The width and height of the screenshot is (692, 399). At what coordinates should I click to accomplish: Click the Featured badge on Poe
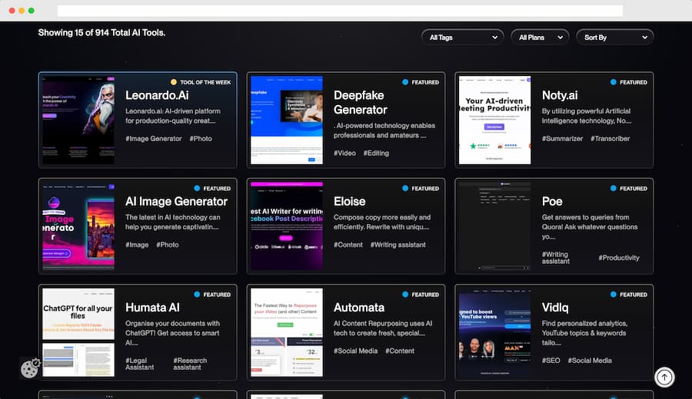pos(628,189)
